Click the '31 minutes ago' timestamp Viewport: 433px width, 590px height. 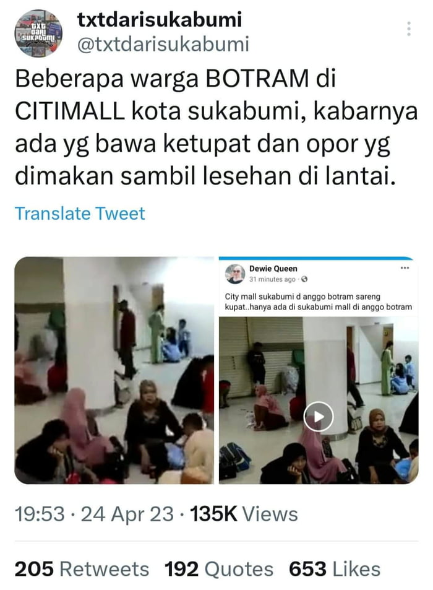tap(272, 279)
